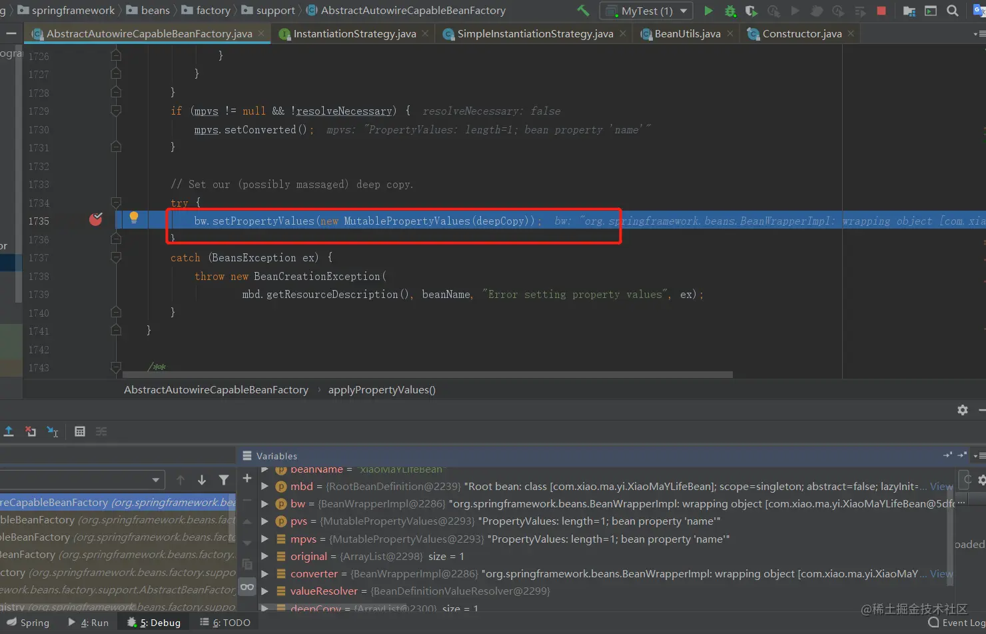This screenshot has width=986, height=634.
Task: Collapse the catch block fold marker on line 1737
Action: (x=116, y=257)
